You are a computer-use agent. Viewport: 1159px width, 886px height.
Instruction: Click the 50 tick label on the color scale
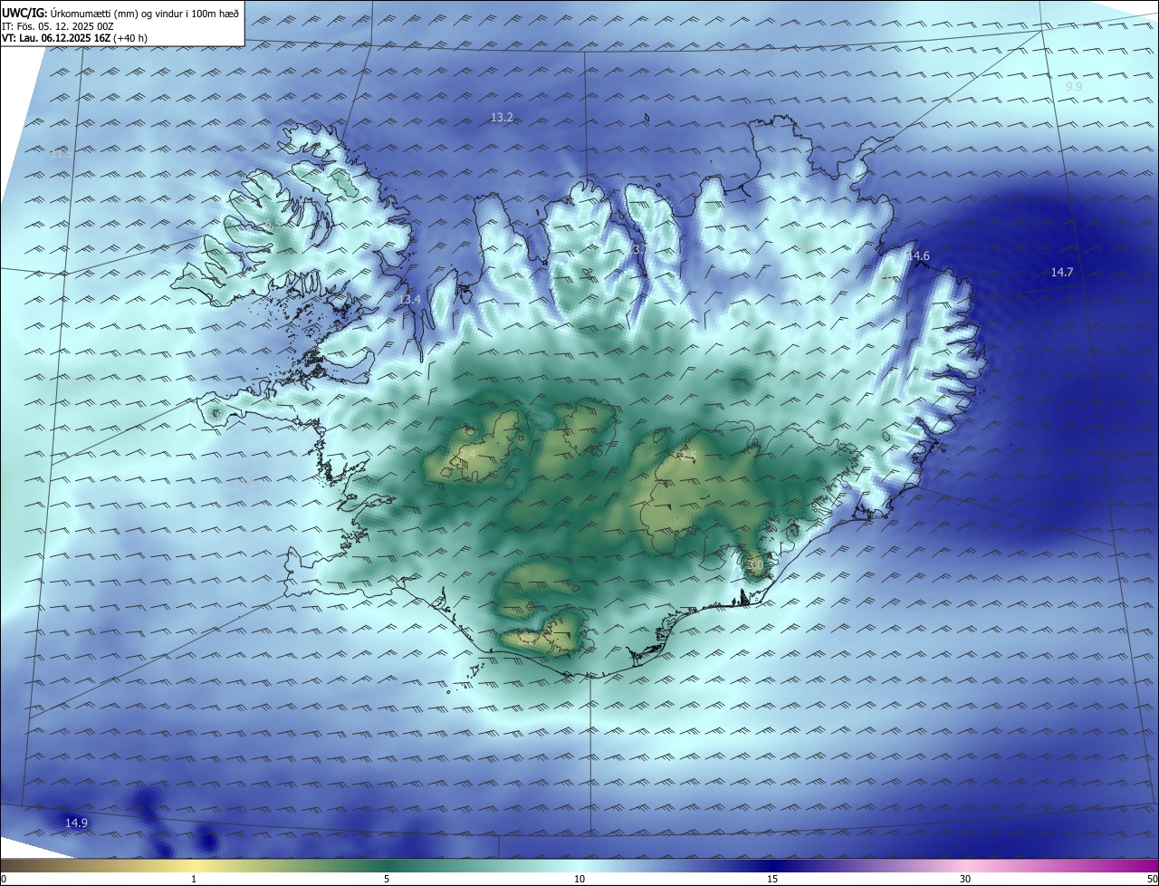[x=1152, y=879]
